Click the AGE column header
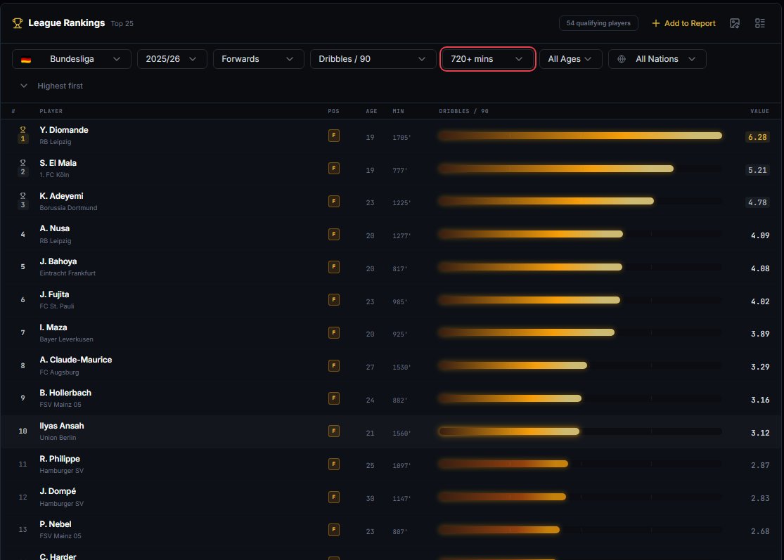Viewport: 784px width, 560px height. coord(371,112)
